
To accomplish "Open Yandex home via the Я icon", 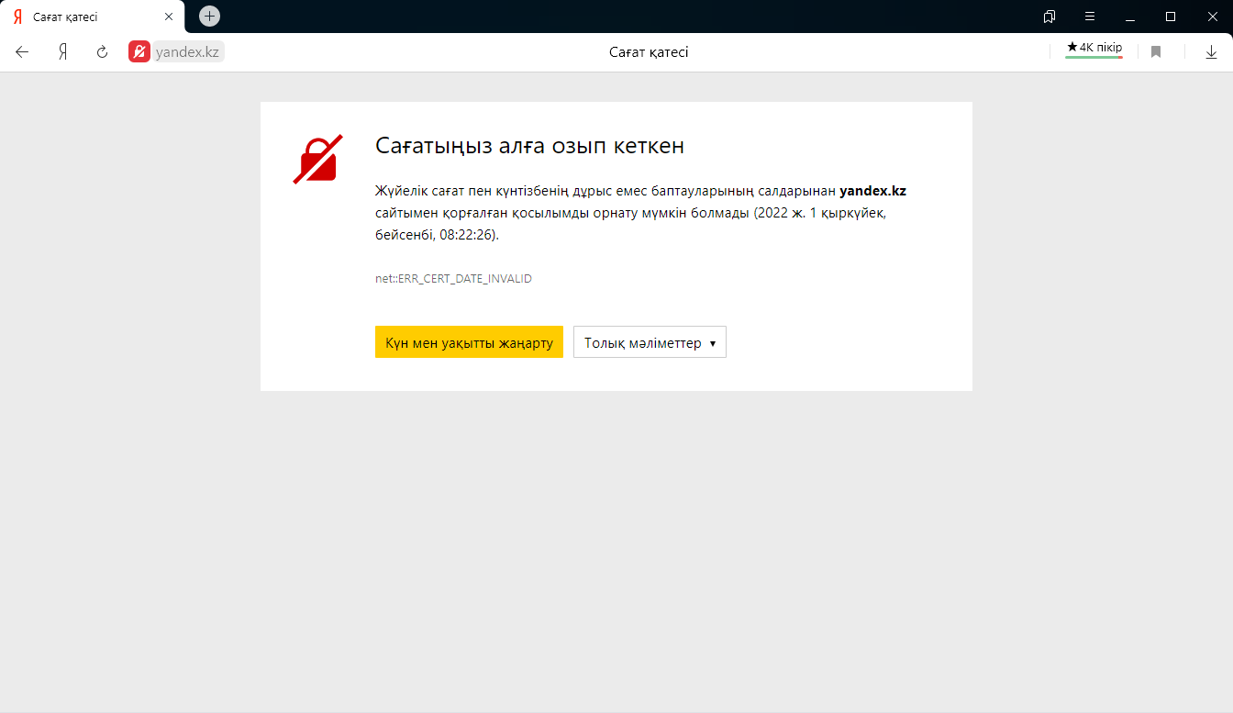I will [x=62, y=52].
